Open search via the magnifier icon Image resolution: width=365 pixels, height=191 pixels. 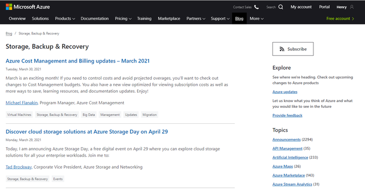(x=281, y=7)
